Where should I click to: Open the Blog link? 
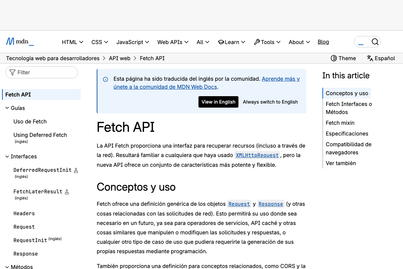point(323,42)
